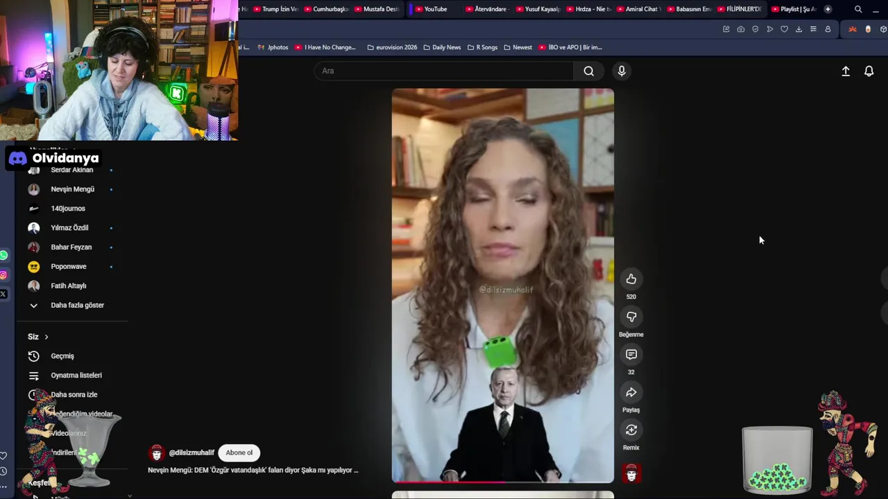The width and height of the screenshot is (888, 499).
Task: Open the upload/create icon in YouTube header
Action: [846, 71]
